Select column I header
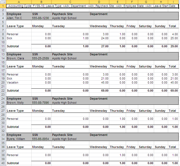 point(173,2)
